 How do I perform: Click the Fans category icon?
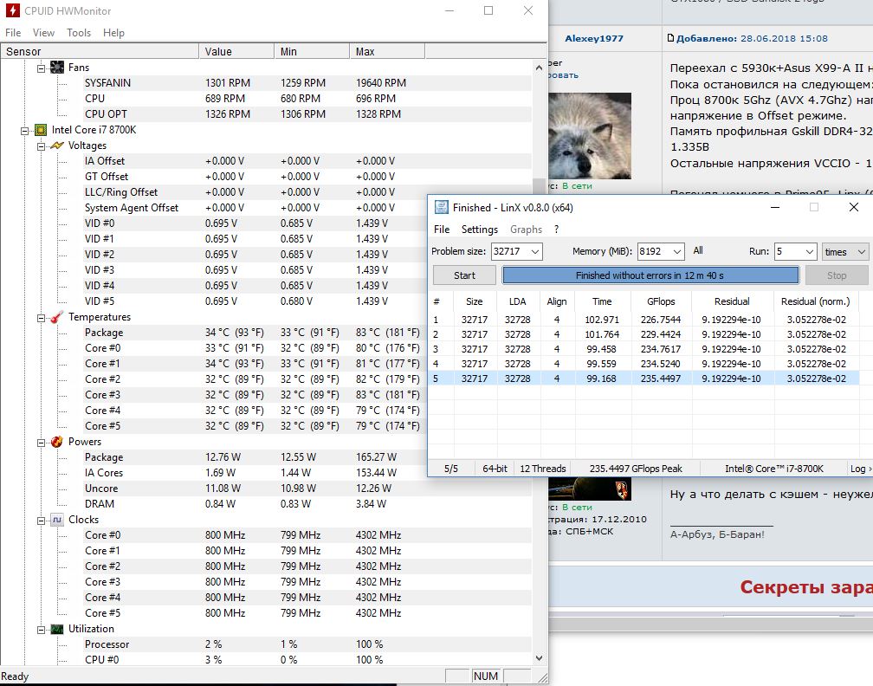(57, 68)
